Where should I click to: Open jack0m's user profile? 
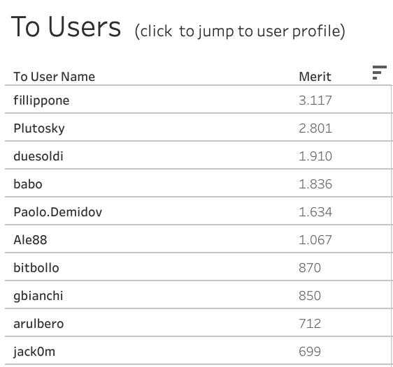[x=34, y=352]
